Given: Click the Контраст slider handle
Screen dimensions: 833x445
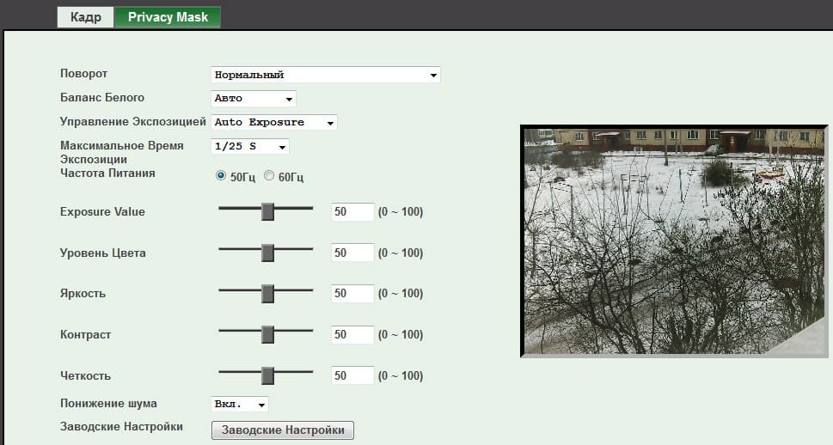Looking at the screenshot, I should (x=267, y=334).
